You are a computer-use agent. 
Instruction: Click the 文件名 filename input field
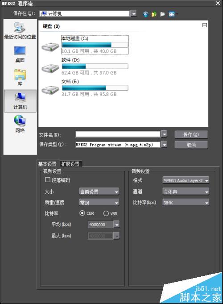click(x=118, y=134)
